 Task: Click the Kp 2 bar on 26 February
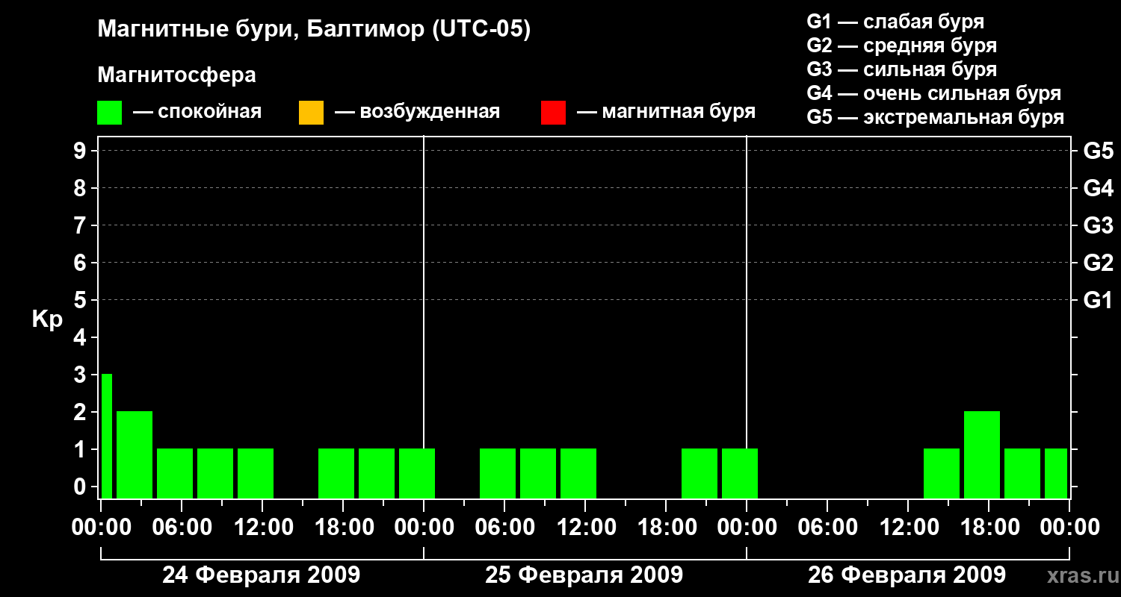pyautogui.click(x=982, y=454)
